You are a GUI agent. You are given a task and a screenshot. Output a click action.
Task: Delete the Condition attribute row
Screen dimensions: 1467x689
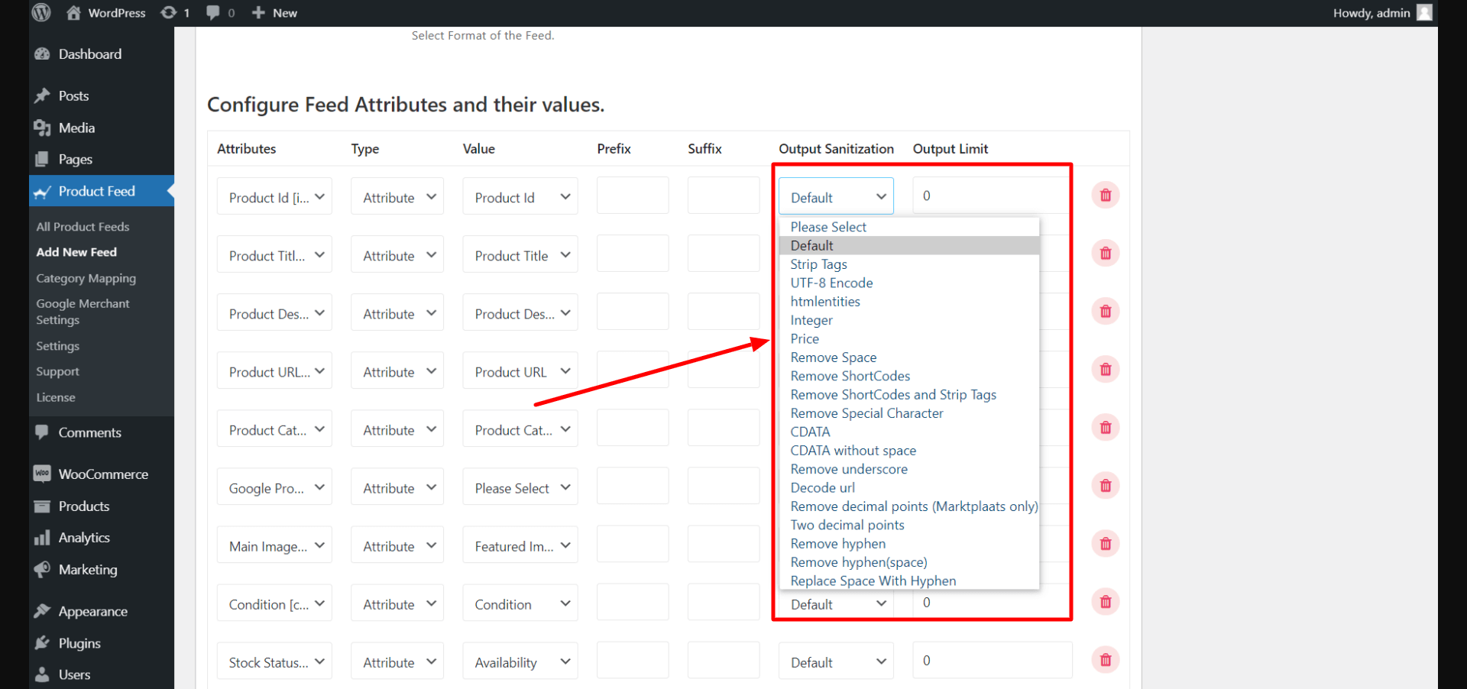tap(1106, 602)
